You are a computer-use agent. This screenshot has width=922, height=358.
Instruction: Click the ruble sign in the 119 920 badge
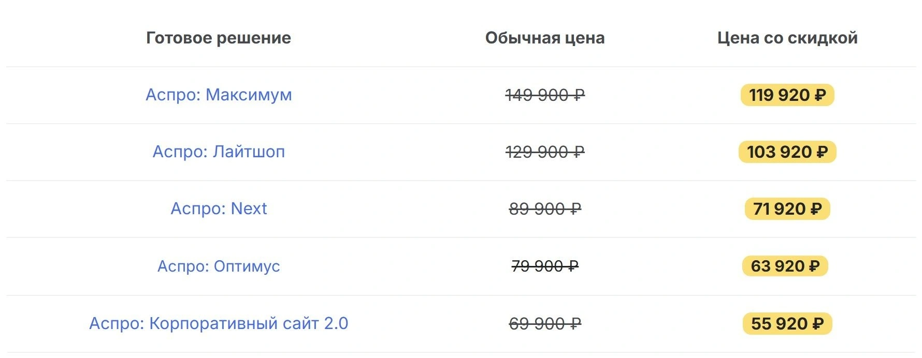(820, 96)
